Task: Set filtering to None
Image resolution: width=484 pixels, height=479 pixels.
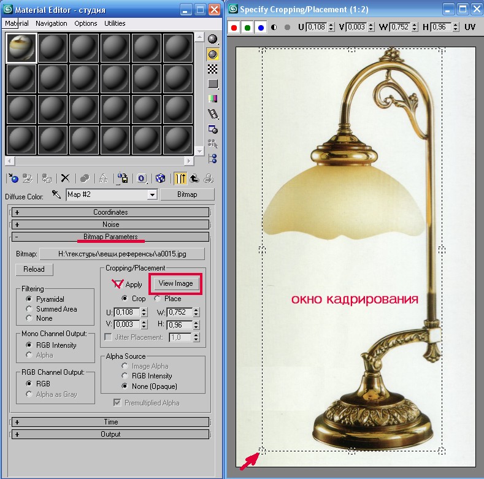Action: pyautogui.click(x=29, y=318)
